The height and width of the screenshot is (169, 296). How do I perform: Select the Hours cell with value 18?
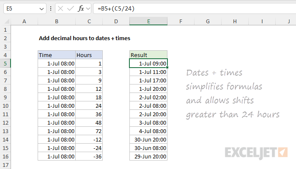[x=89, y=97]
